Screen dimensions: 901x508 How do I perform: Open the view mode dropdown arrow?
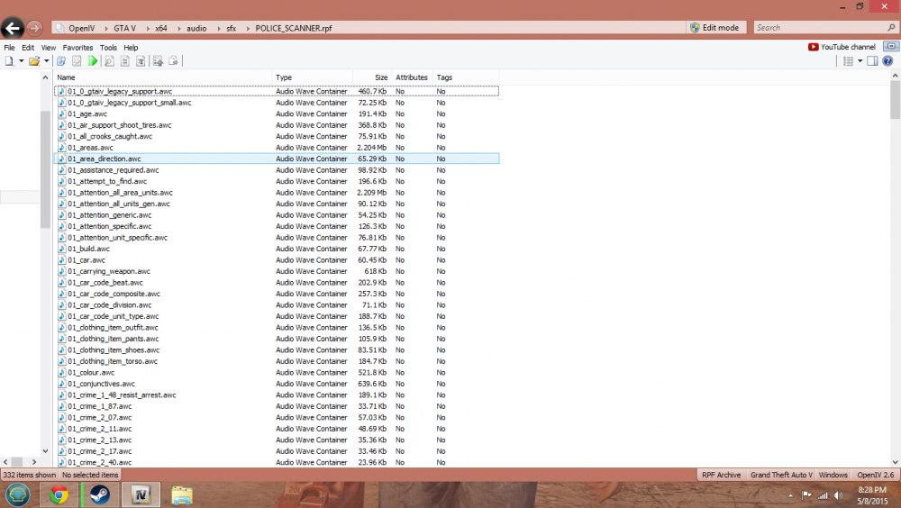click(x=860, y=61)
